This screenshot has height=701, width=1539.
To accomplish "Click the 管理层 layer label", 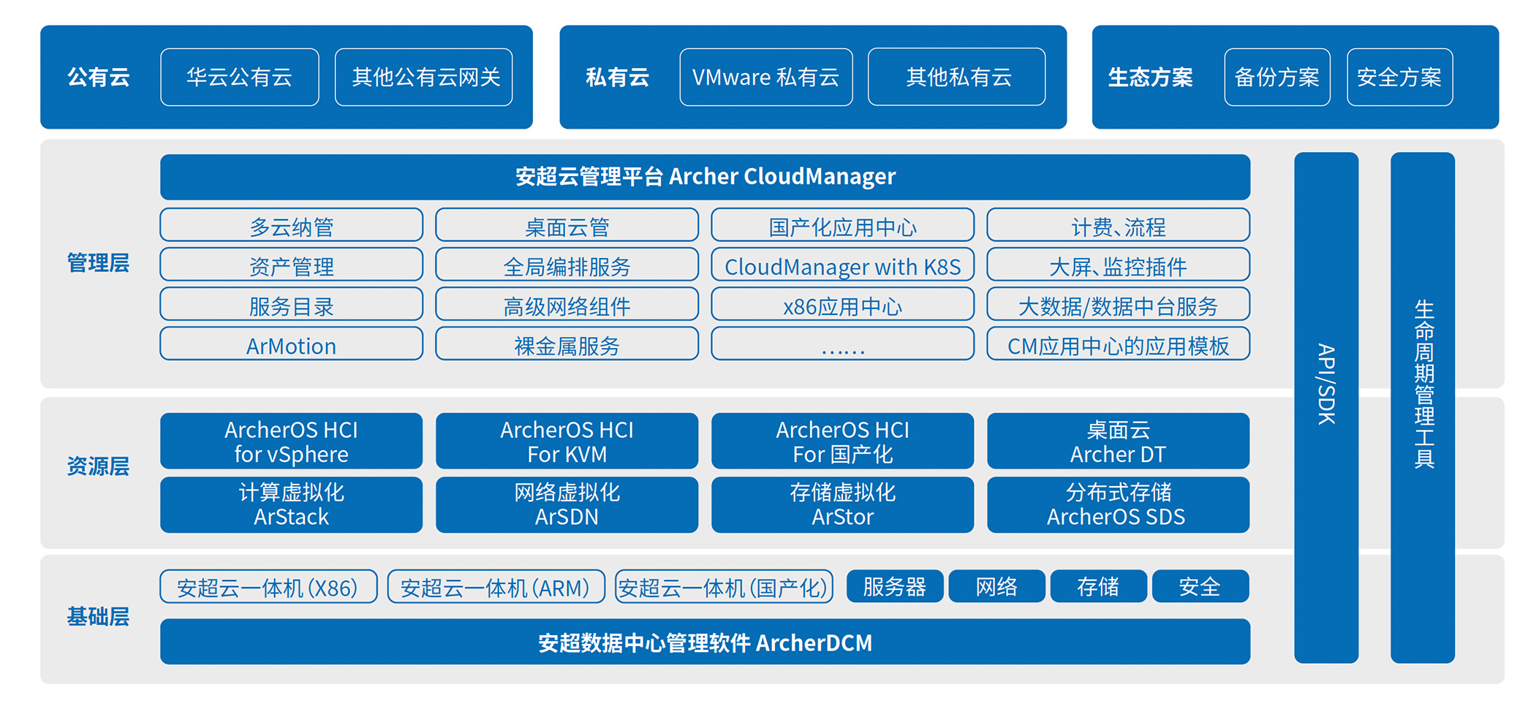I will click(98, 263).
